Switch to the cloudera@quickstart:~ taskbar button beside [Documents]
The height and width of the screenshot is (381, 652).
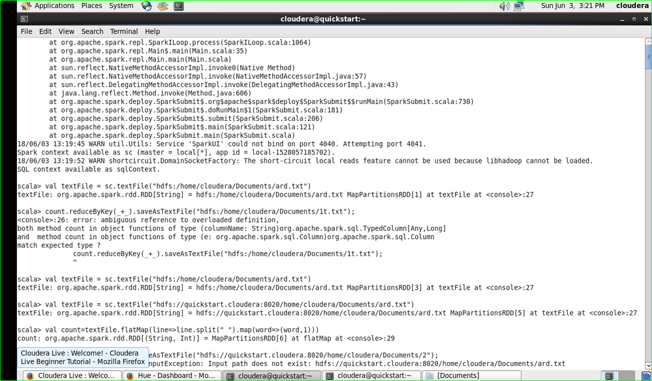click(x=371, y=376)
